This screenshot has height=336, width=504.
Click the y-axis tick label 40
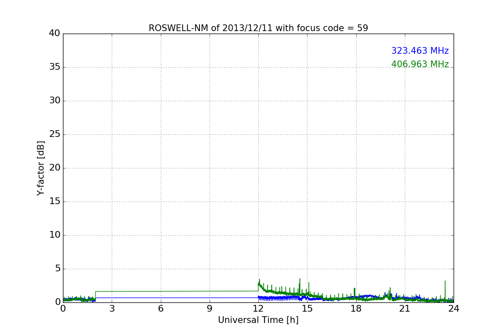tap(55, 34)
